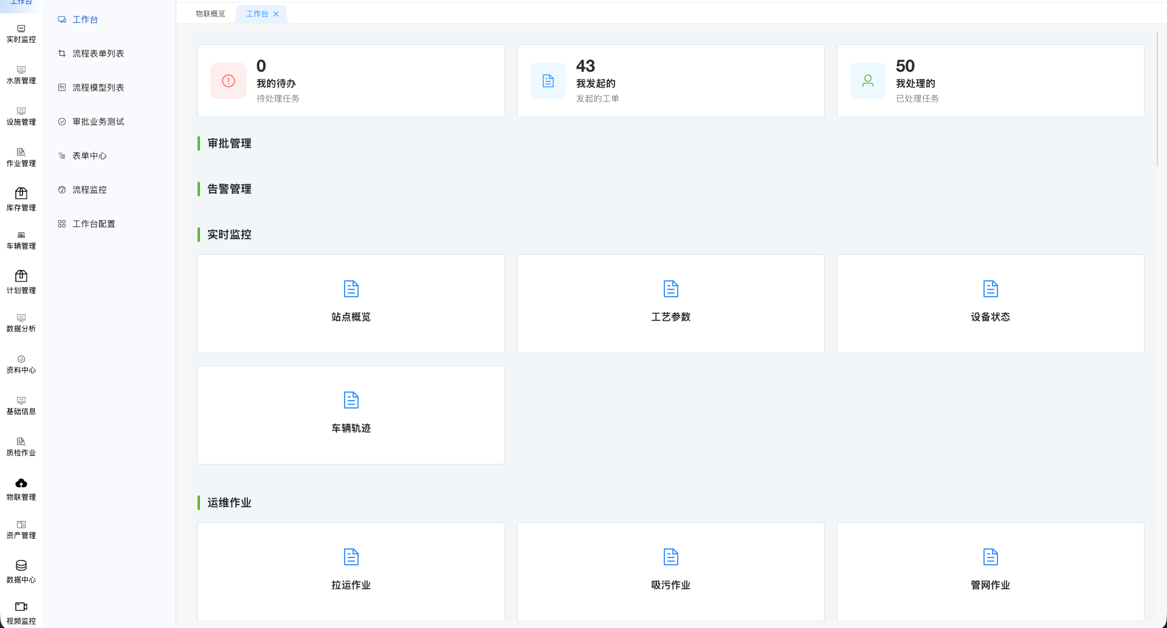Open 实时监控 in the left sidebar
Image resolution: width=1167 pixels, height=628 pixels.
(x=21, y=34)
